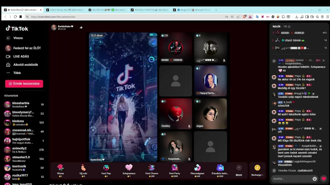This screenshot has width=330, height=185.
Task: Switch to Megi 10.22 browser tab
Action: pyautogui.click(x=192, y=10)
